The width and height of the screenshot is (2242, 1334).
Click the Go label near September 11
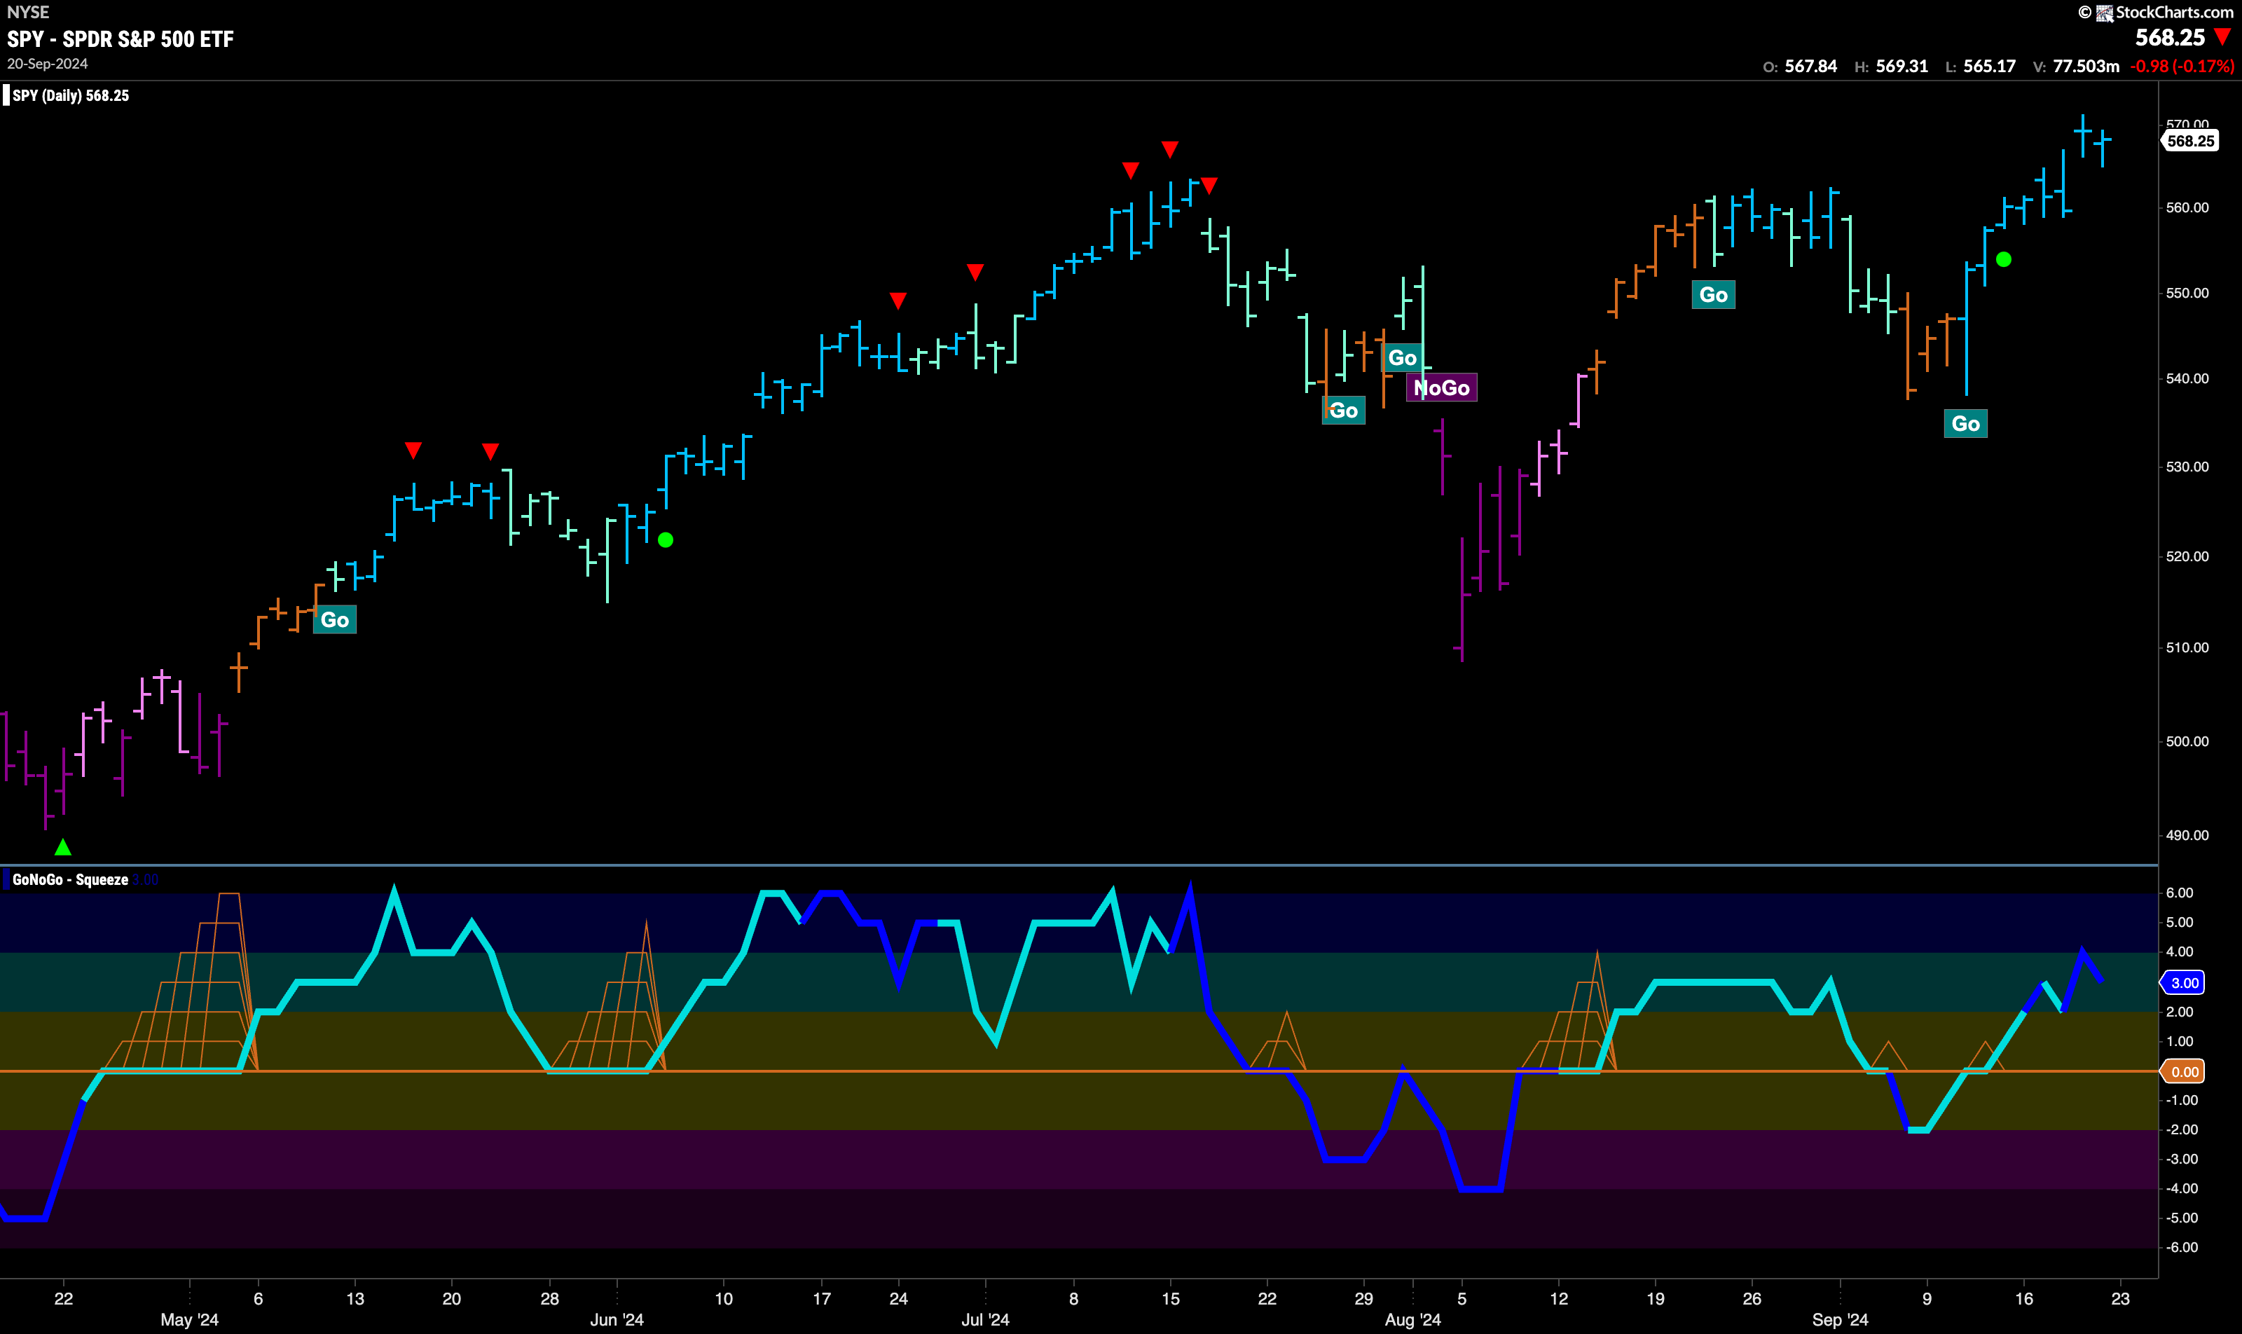coord(1965,423)
